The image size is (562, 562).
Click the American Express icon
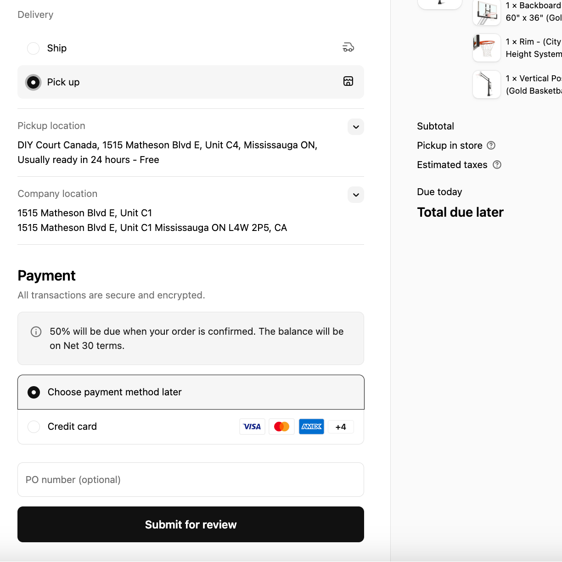(x=311, y=427)
